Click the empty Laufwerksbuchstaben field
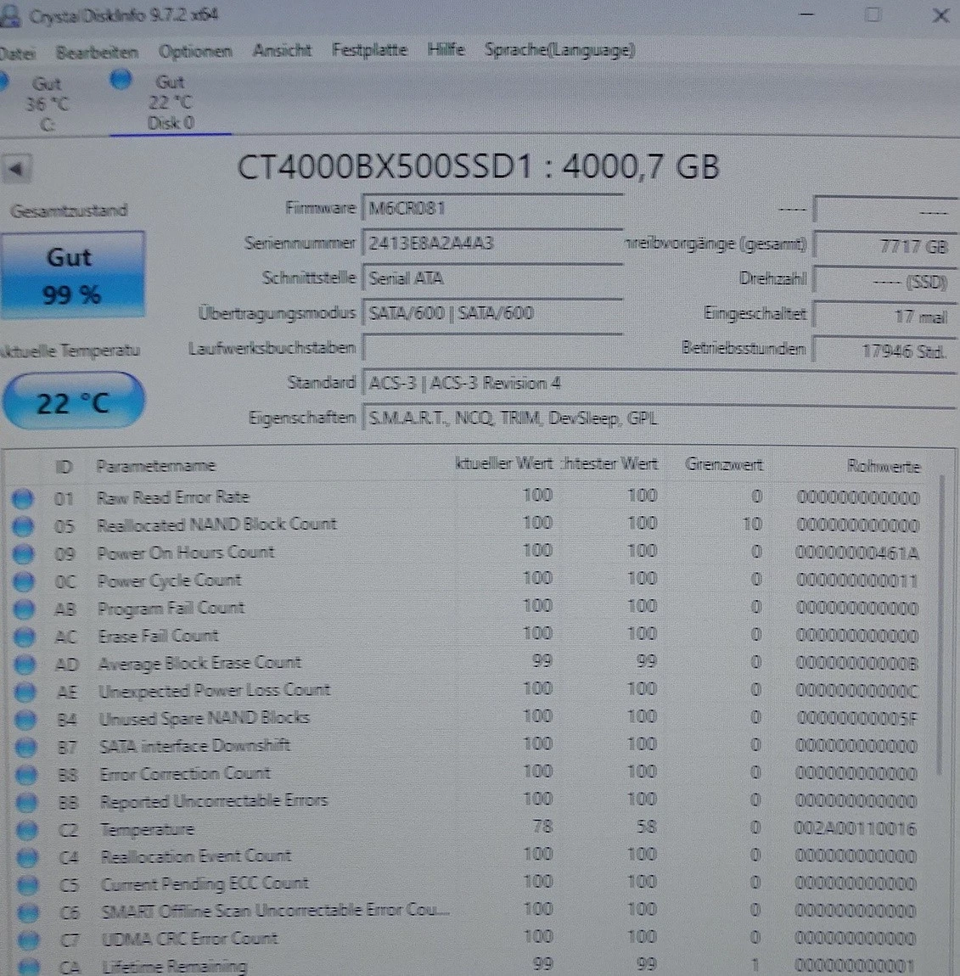Viewport: 960px width, 976px height. click(x=492, y=347)
